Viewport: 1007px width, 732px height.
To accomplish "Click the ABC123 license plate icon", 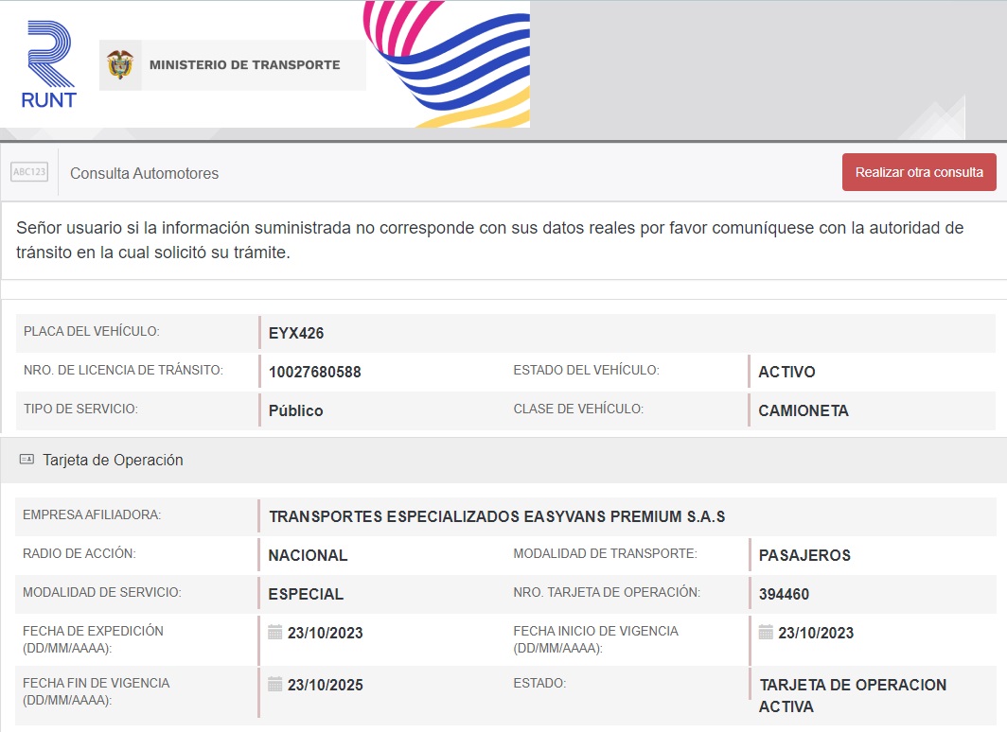I will click(29, 172).
